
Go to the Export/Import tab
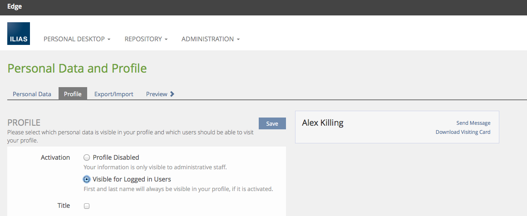(x=113, y=94)
